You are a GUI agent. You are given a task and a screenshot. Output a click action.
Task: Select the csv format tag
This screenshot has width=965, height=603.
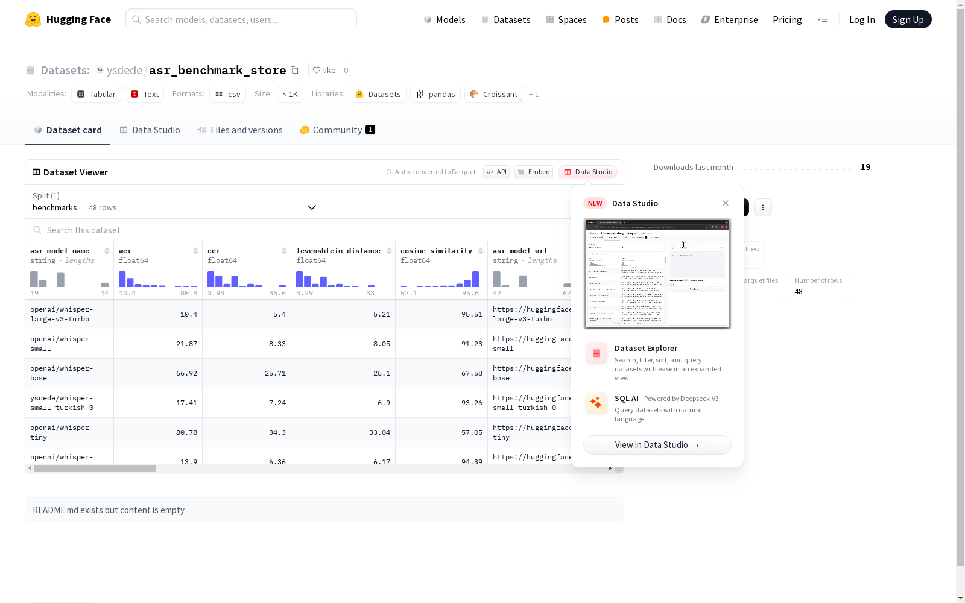228,94
